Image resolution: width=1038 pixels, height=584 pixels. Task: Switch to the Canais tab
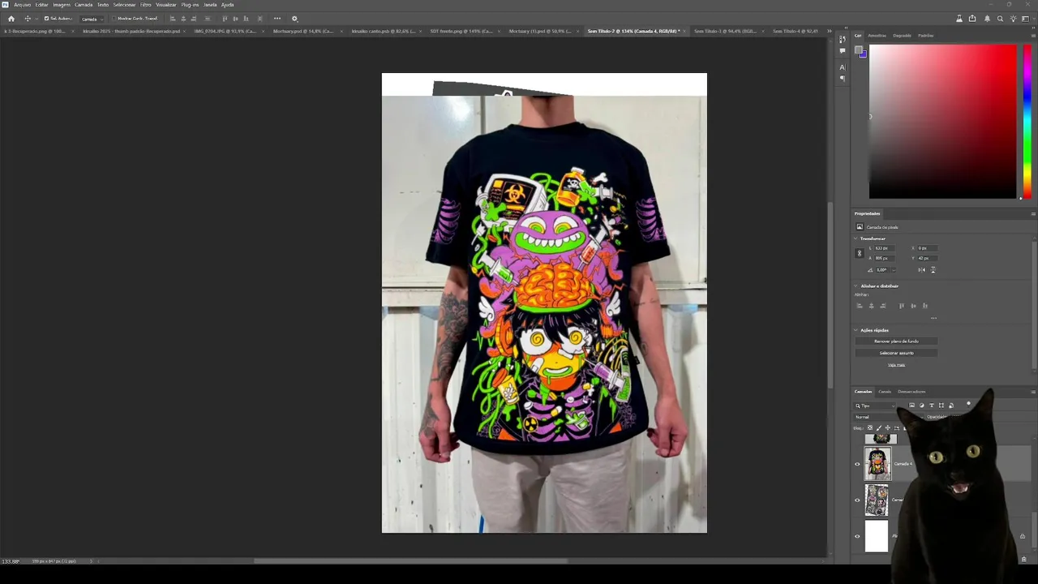click(x=885, y=392)
